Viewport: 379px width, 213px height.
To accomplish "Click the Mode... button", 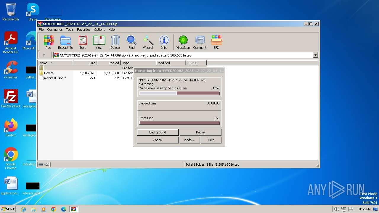I will (x=189, y=140).
